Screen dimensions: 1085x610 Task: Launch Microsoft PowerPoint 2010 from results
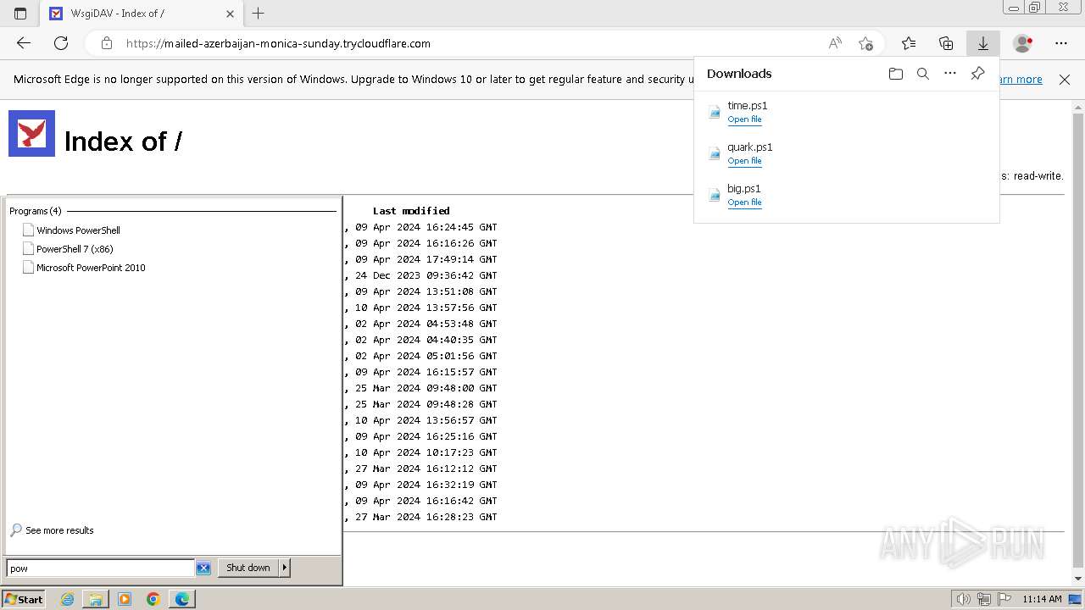(x=91, y=268)
